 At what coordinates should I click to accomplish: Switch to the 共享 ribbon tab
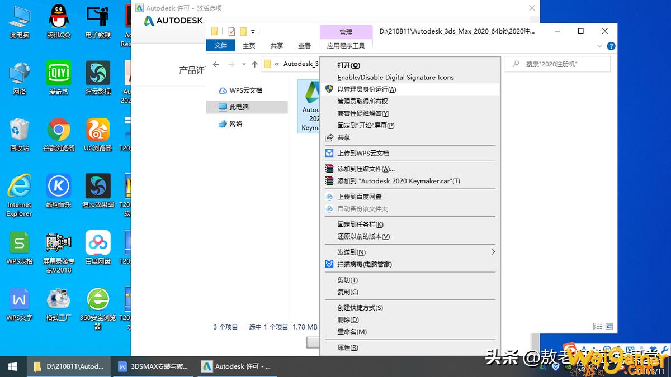(276, 46)
